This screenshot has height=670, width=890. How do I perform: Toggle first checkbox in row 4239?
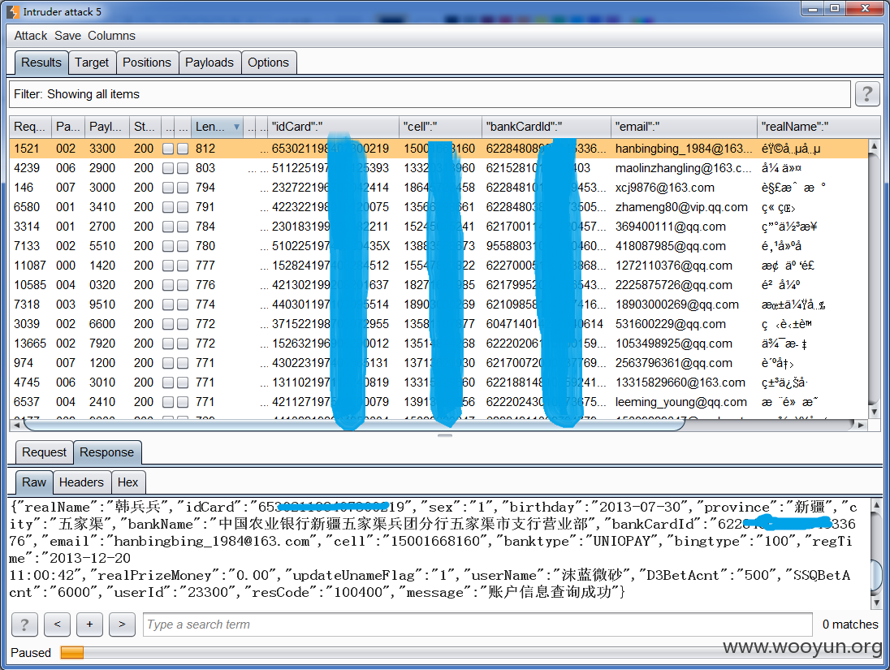click(168, 168)
